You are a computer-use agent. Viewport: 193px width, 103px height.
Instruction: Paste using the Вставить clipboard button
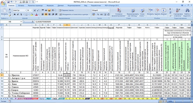[x=5, y=12]
